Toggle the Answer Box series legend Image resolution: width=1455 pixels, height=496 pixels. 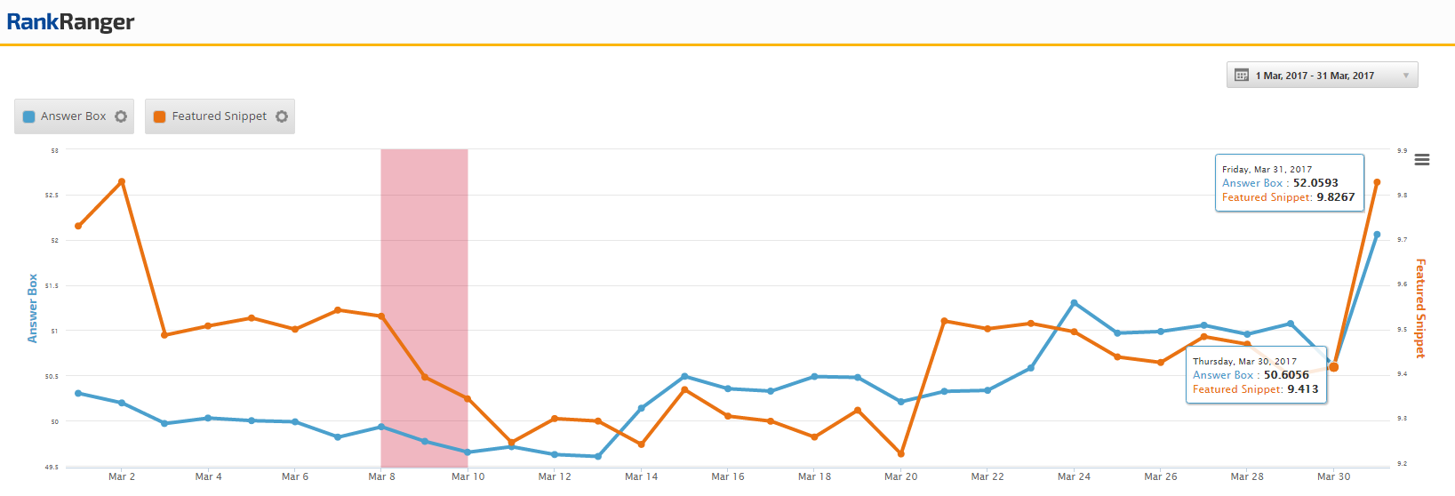73,116
